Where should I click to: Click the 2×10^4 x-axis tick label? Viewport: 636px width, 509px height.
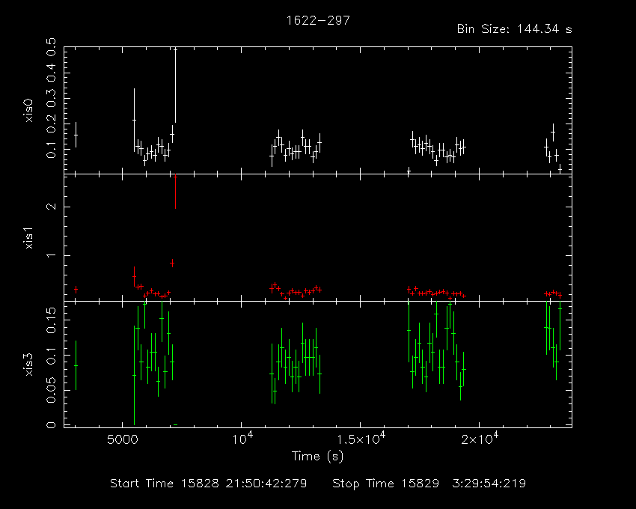click(479, 439)
